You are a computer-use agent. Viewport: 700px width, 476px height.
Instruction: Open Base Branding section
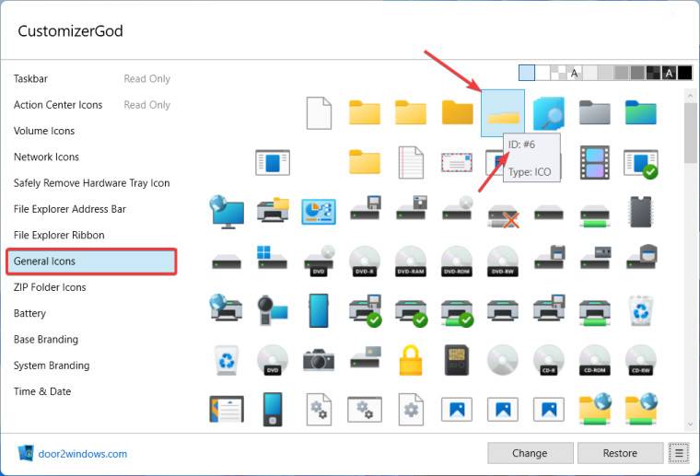46,340
